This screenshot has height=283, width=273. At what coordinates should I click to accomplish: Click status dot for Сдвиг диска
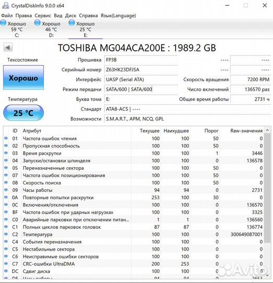pos(6,271)
